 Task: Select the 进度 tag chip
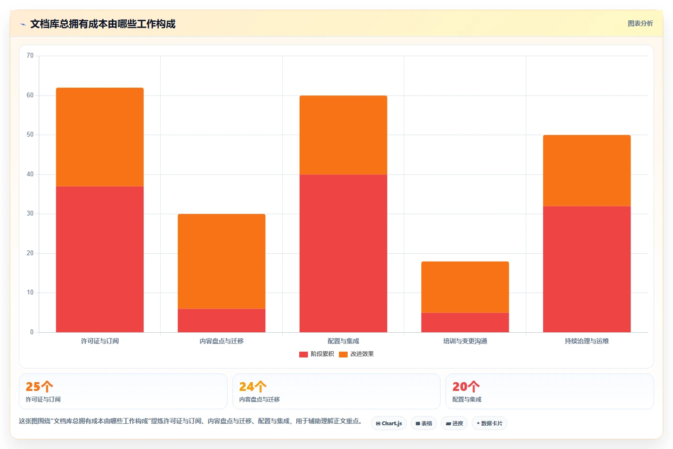(x=454, y=423)
